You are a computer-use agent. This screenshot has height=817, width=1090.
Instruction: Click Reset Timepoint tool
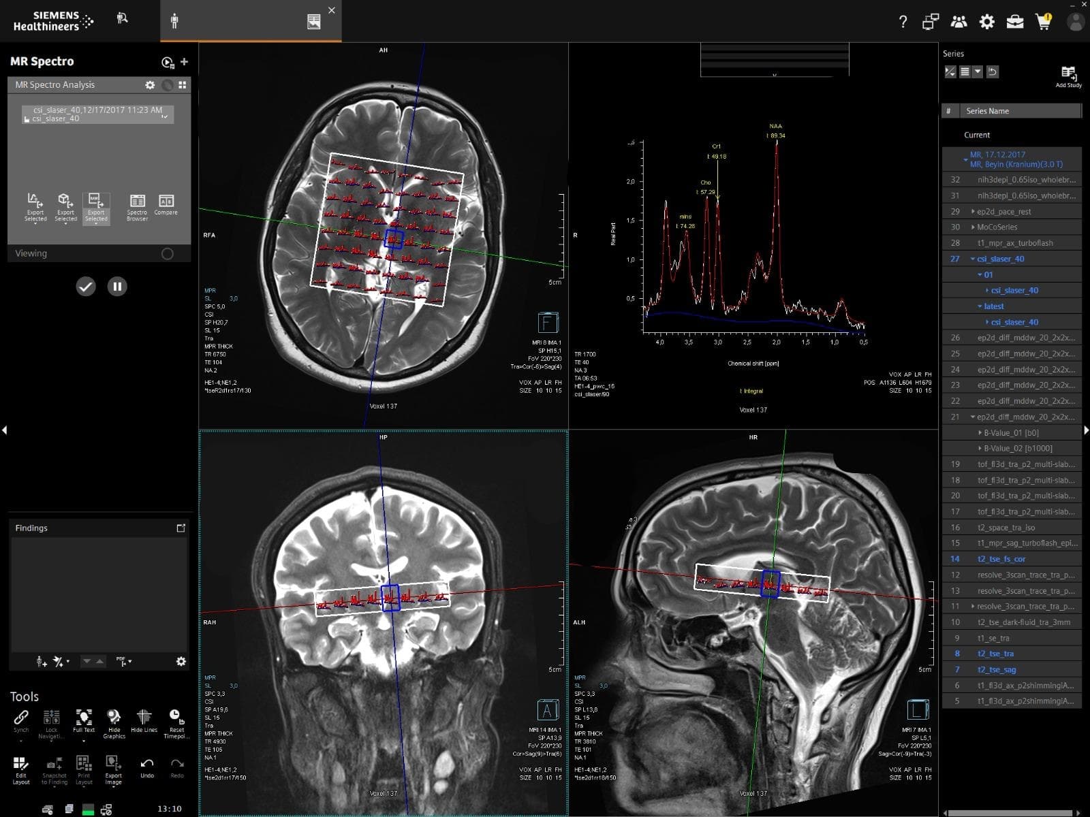[x=176, y=721]
